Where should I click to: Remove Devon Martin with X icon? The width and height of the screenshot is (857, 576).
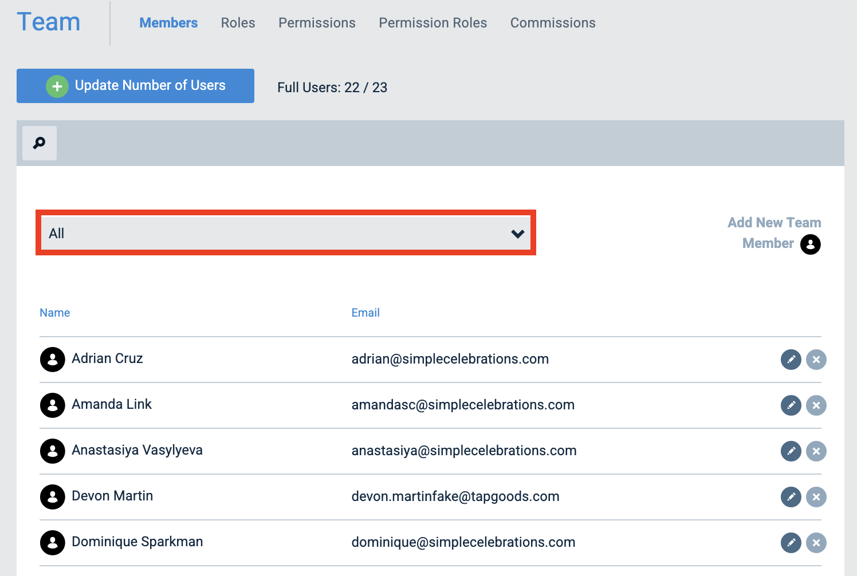(816, 497)
